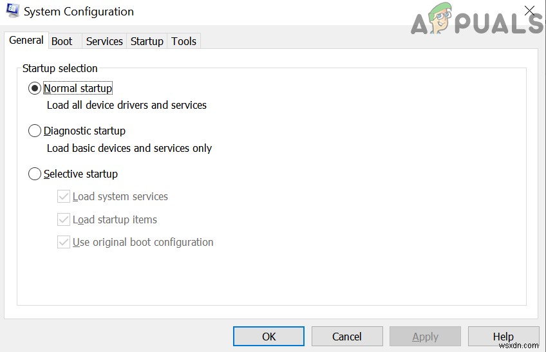Hit the Apply button
The image size is (546, 352).
425,336
